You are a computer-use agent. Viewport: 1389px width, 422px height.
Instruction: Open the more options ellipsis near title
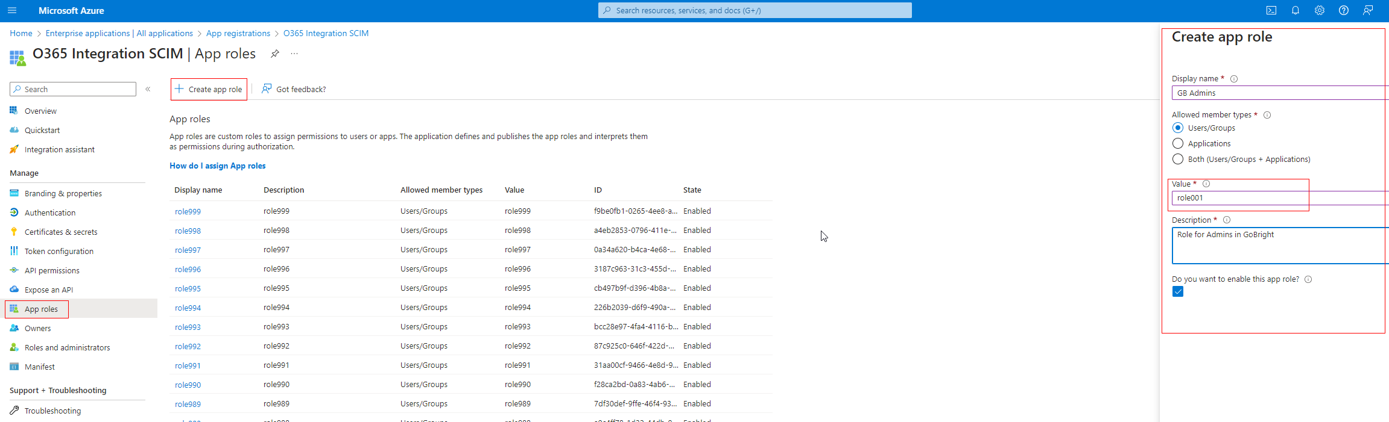coord(294,54)
